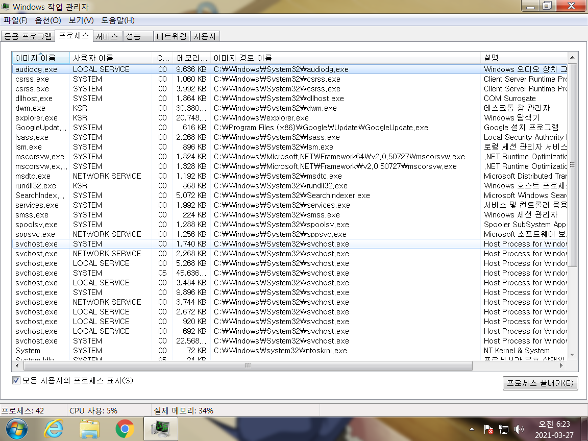Select csrss.exe row with 3,992 KB
The image size is (588, 441).
tap(290, 89)
